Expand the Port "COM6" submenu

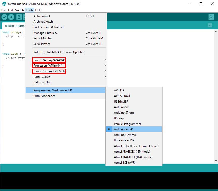pos(66,77)
